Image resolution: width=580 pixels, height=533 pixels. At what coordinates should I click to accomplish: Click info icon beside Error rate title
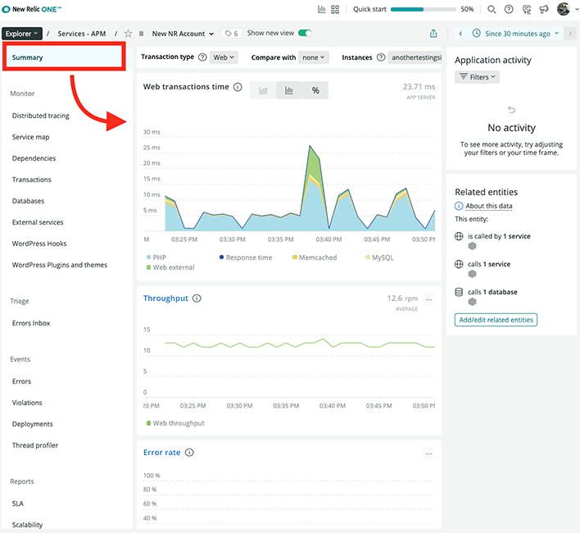tap(189, 453)
